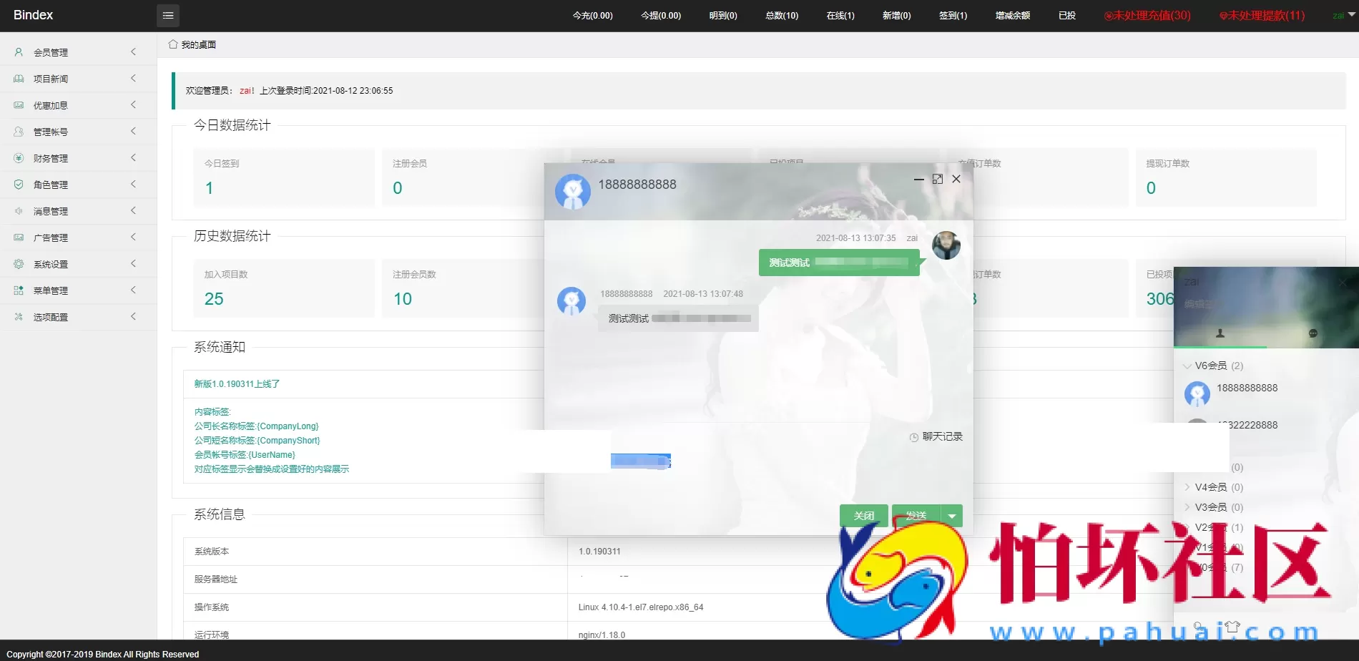Click the 会员管理 user icon in sidebar
1359x661 pixels.
(19, 52)
